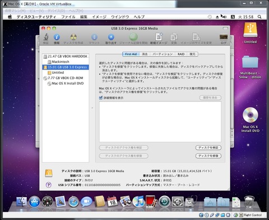Screen dimensions: 269x220
Task: Click Disk Utility icon in Dock
Action: coord(191,202)
